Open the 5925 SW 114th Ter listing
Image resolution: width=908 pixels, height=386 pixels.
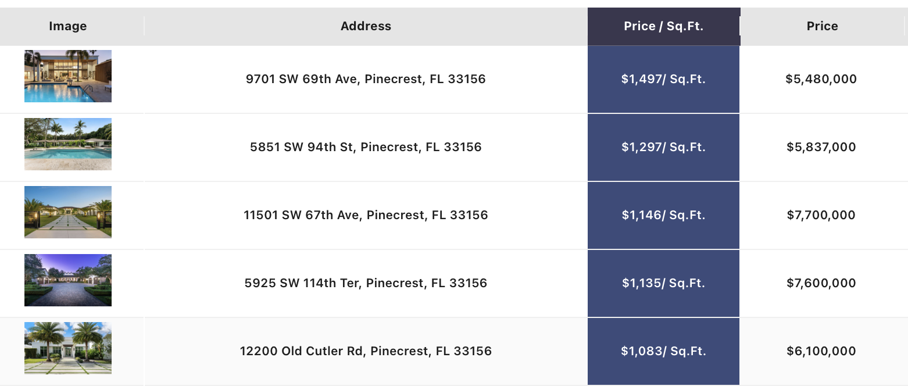tap(366, 283)
